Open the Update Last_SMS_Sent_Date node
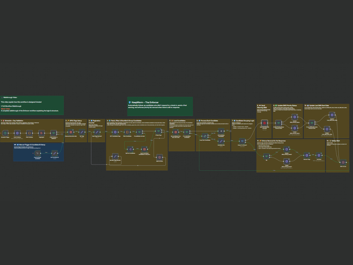 pos(332,115)
